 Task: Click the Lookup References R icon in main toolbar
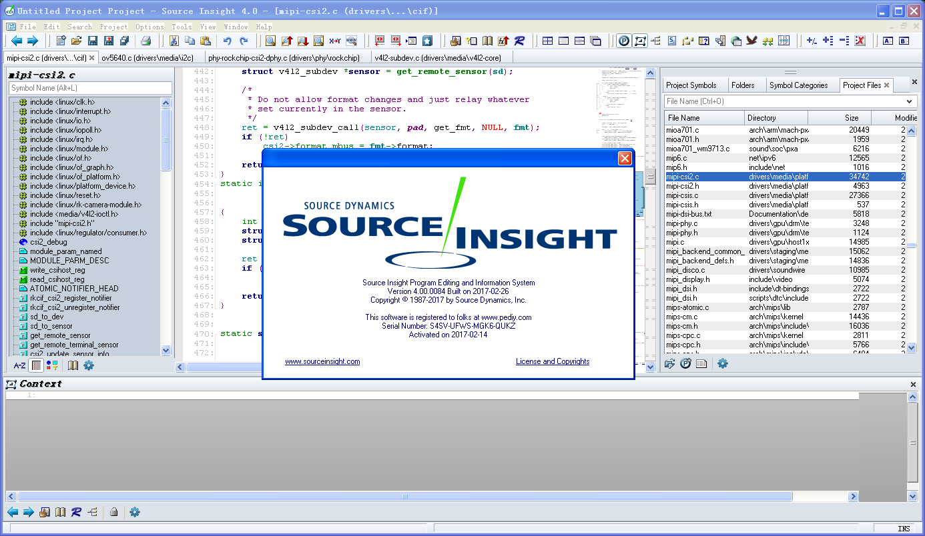tap(519, 41)
